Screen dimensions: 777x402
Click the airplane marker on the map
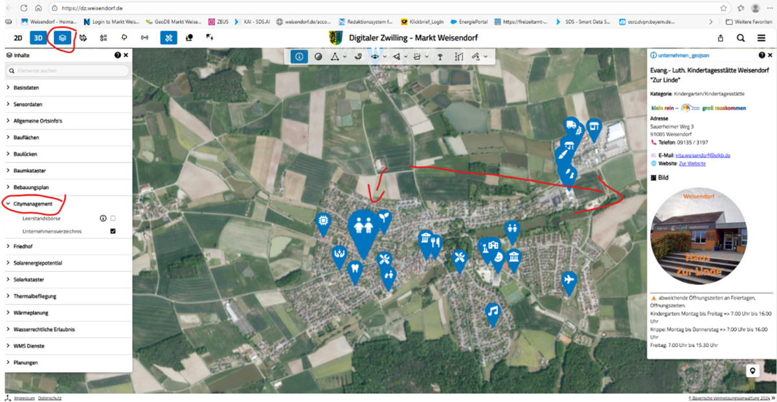[x=569, y=280]
